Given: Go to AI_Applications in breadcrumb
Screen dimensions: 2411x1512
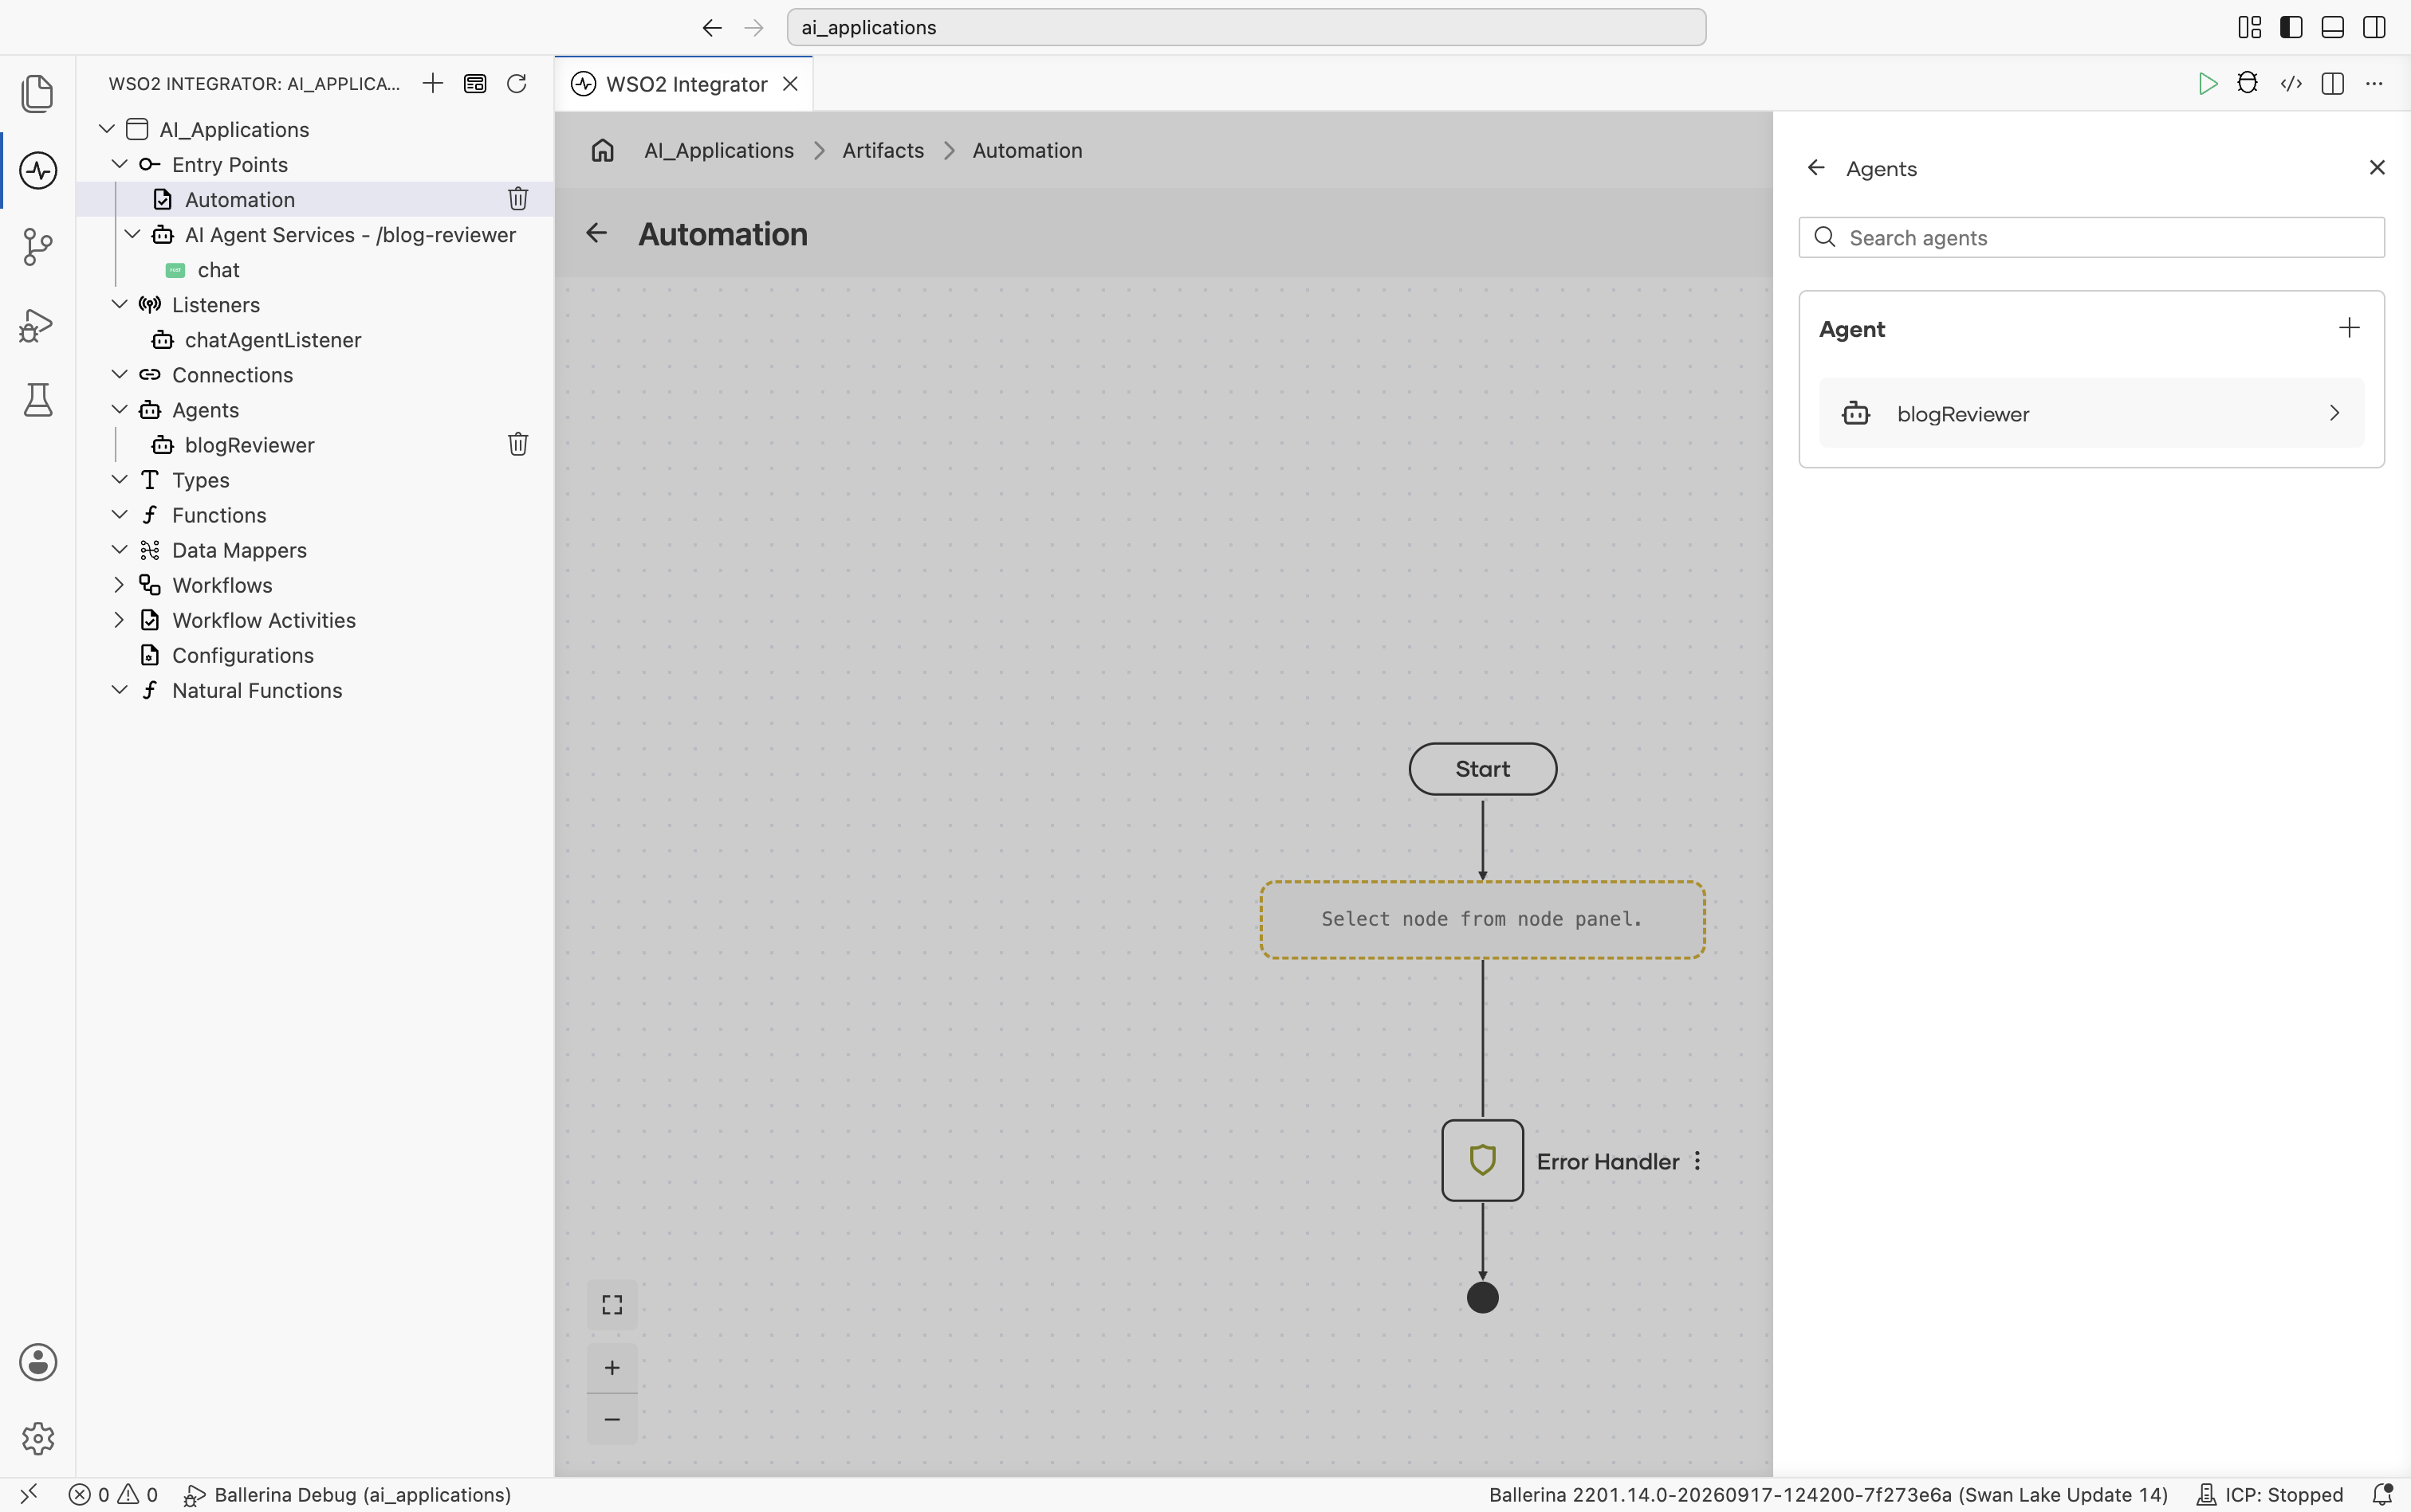Looking at the screenshot, I should coord(718,150).
